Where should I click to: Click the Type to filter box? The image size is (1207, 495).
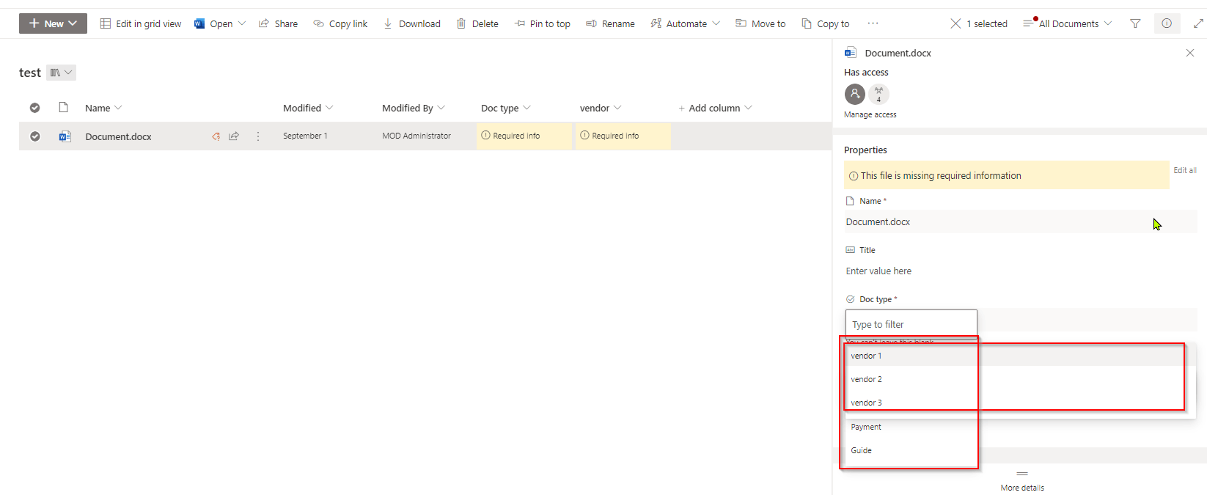pos(911,324)
